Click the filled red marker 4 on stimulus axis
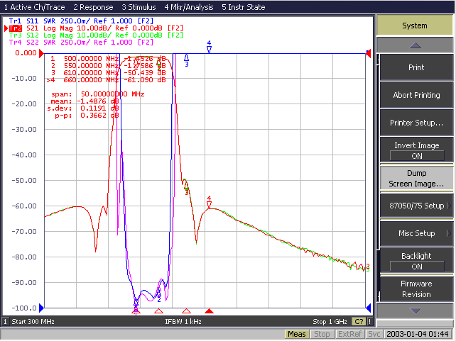The width and height of the screenshot is (456, 341). (209, 311)
